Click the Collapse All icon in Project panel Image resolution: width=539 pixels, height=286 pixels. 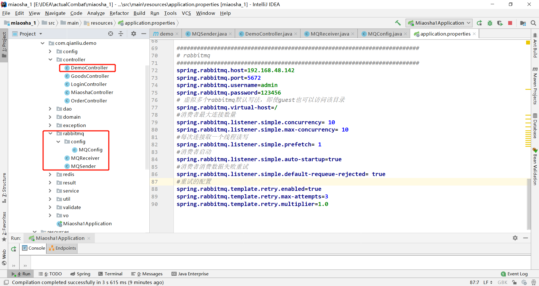pos(121,34)
